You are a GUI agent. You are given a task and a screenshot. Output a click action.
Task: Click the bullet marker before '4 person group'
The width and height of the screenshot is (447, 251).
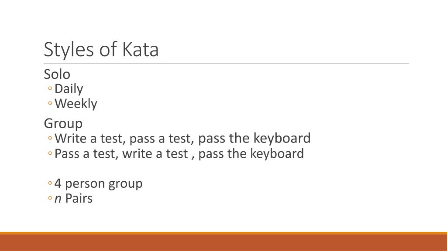[50, 183]
